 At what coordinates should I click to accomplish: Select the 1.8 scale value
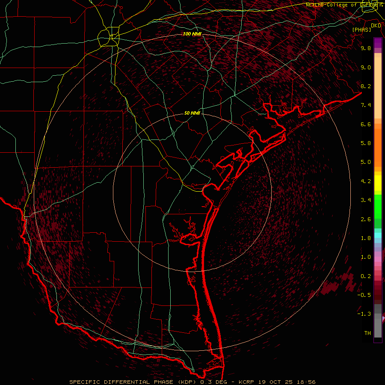366,238
